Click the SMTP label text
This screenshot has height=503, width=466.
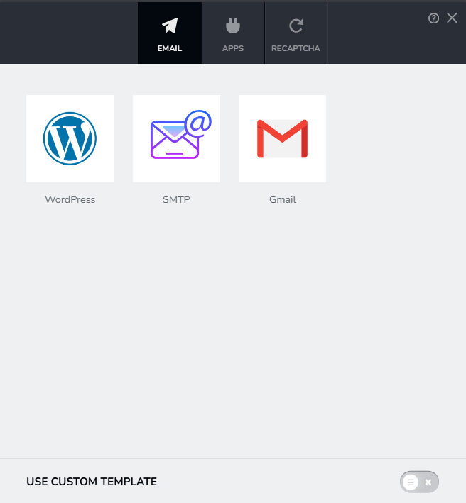(176, 199)
